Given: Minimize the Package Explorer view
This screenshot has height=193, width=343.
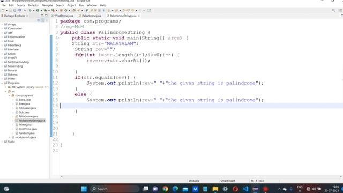Looking at the screenshot, I should pos(42,16).
